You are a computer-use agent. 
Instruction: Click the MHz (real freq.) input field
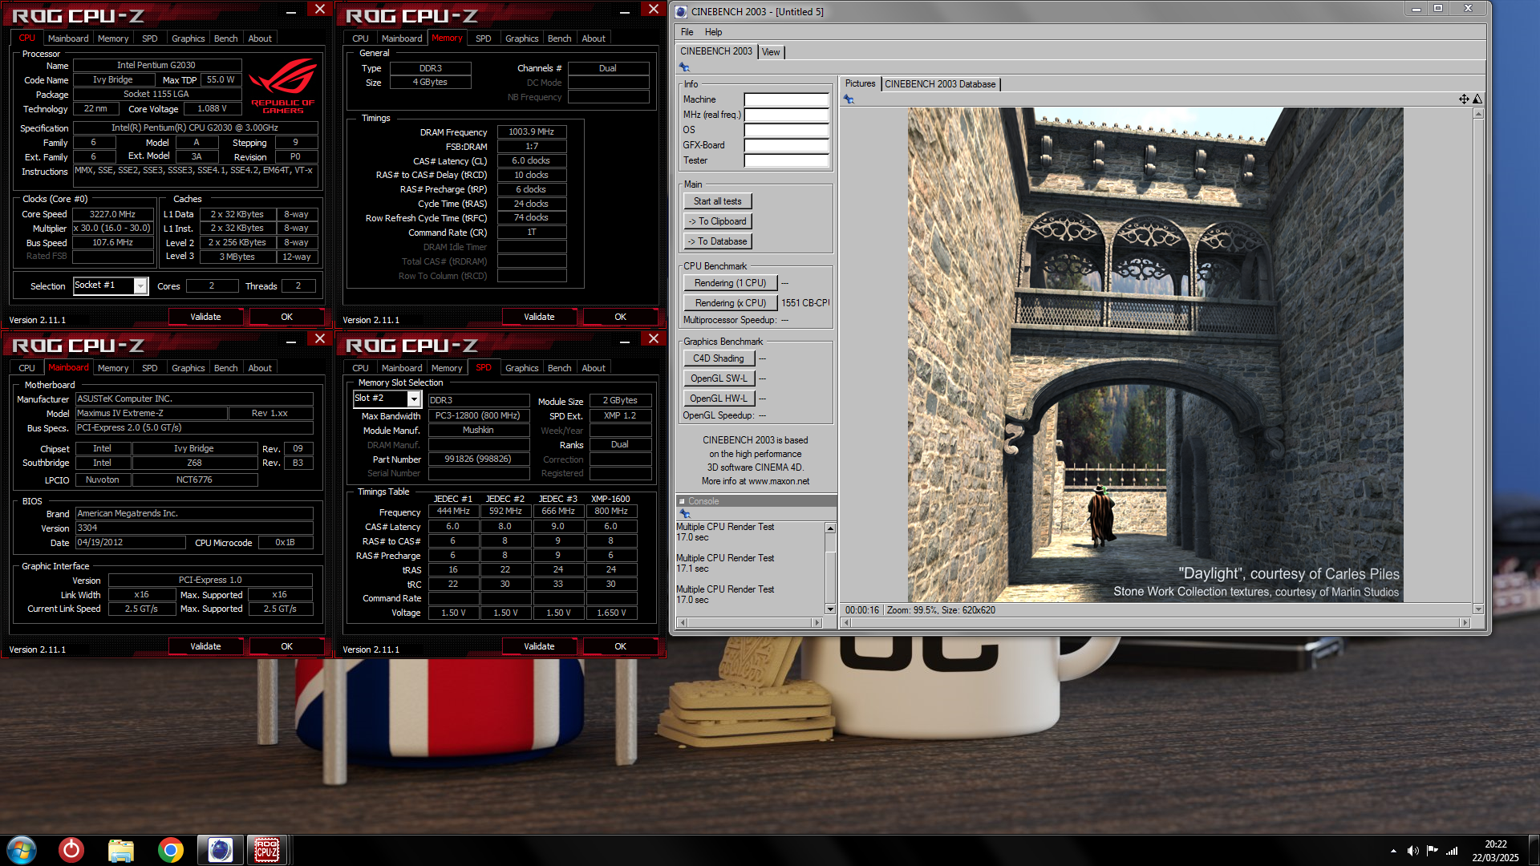[786, 115]
